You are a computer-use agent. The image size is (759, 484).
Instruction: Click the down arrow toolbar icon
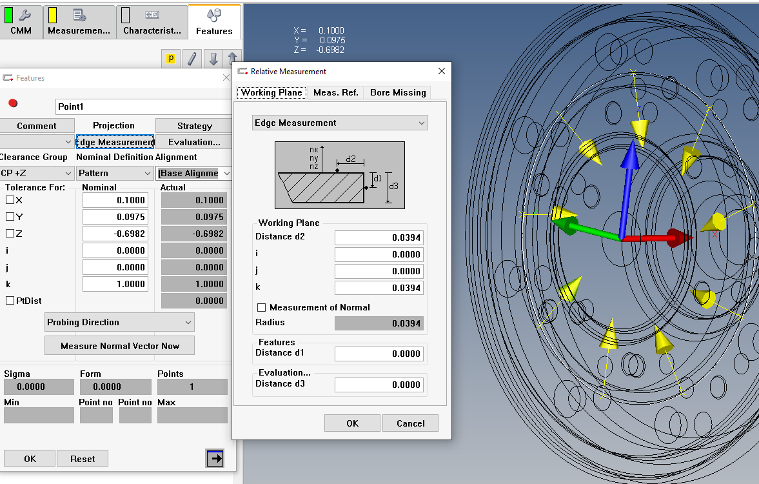click(213, 59)
